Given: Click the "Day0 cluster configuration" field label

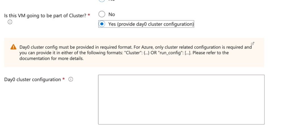Looking at the screenshot, I should click(32, 80).
